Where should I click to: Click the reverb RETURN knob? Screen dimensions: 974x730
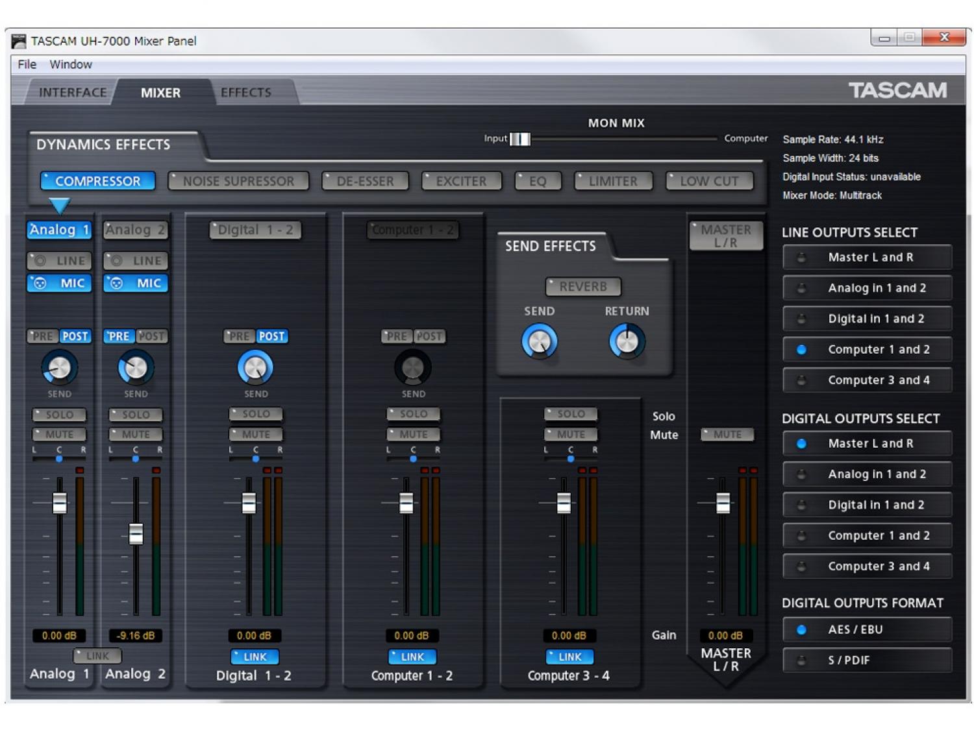tap(627, 341)
